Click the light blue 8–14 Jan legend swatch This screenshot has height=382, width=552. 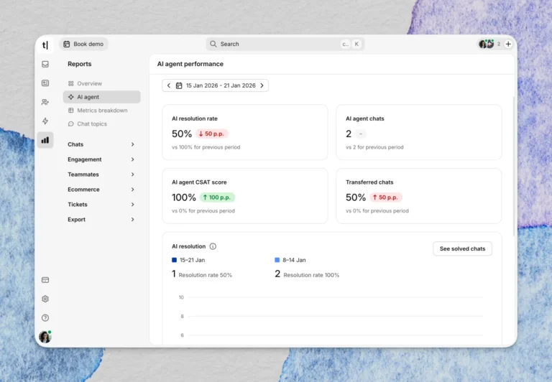coord(277,260)
